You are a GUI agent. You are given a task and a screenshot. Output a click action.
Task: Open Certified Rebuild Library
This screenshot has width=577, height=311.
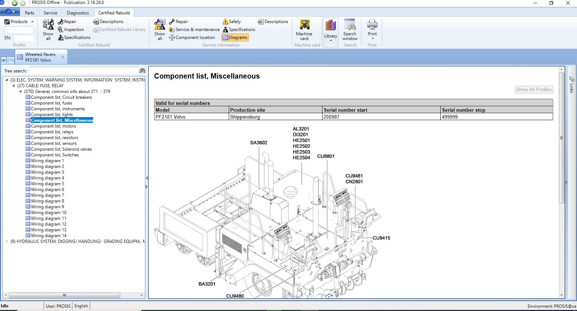(x=119, y=30)
